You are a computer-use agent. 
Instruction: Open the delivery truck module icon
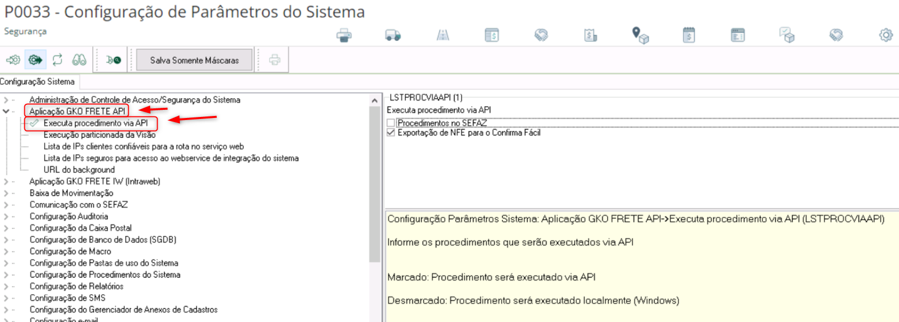(x=393, y=35)
